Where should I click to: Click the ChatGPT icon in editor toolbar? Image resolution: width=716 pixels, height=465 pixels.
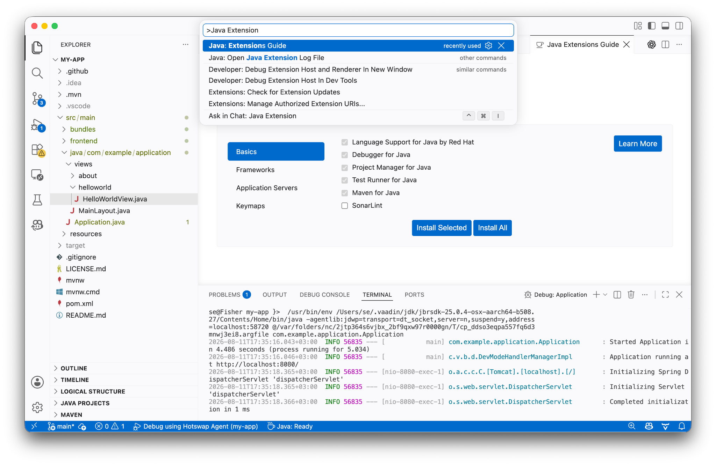click(x=651, y=44)
